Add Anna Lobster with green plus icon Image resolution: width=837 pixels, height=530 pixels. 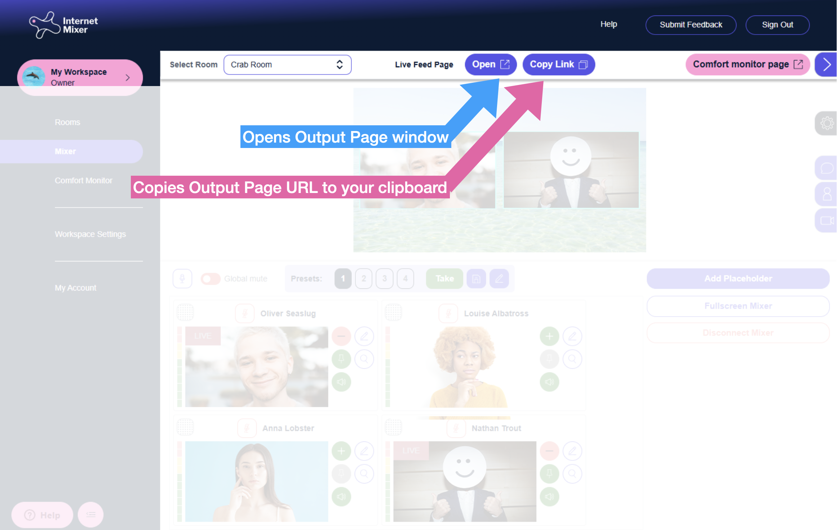coord(341,451)
